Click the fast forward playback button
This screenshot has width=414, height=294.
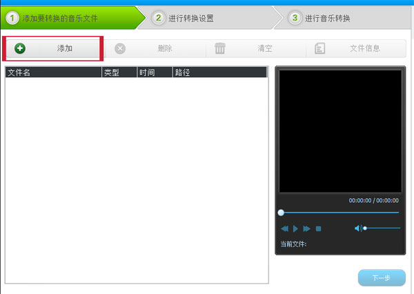click(306, 228)
